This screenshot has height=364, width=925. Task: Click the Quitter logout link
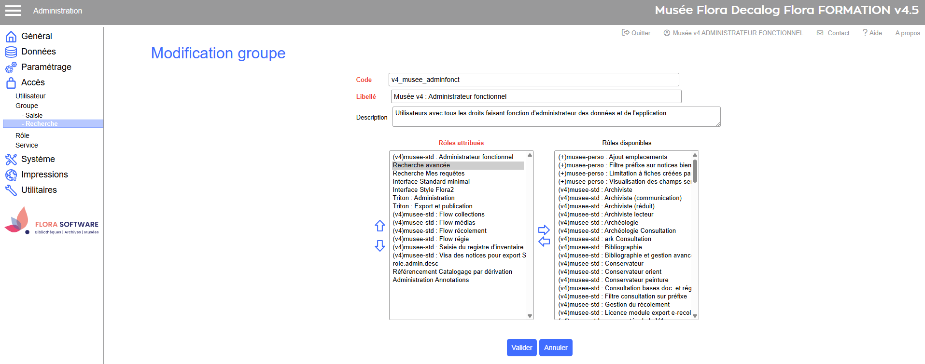tap(636, 33)
